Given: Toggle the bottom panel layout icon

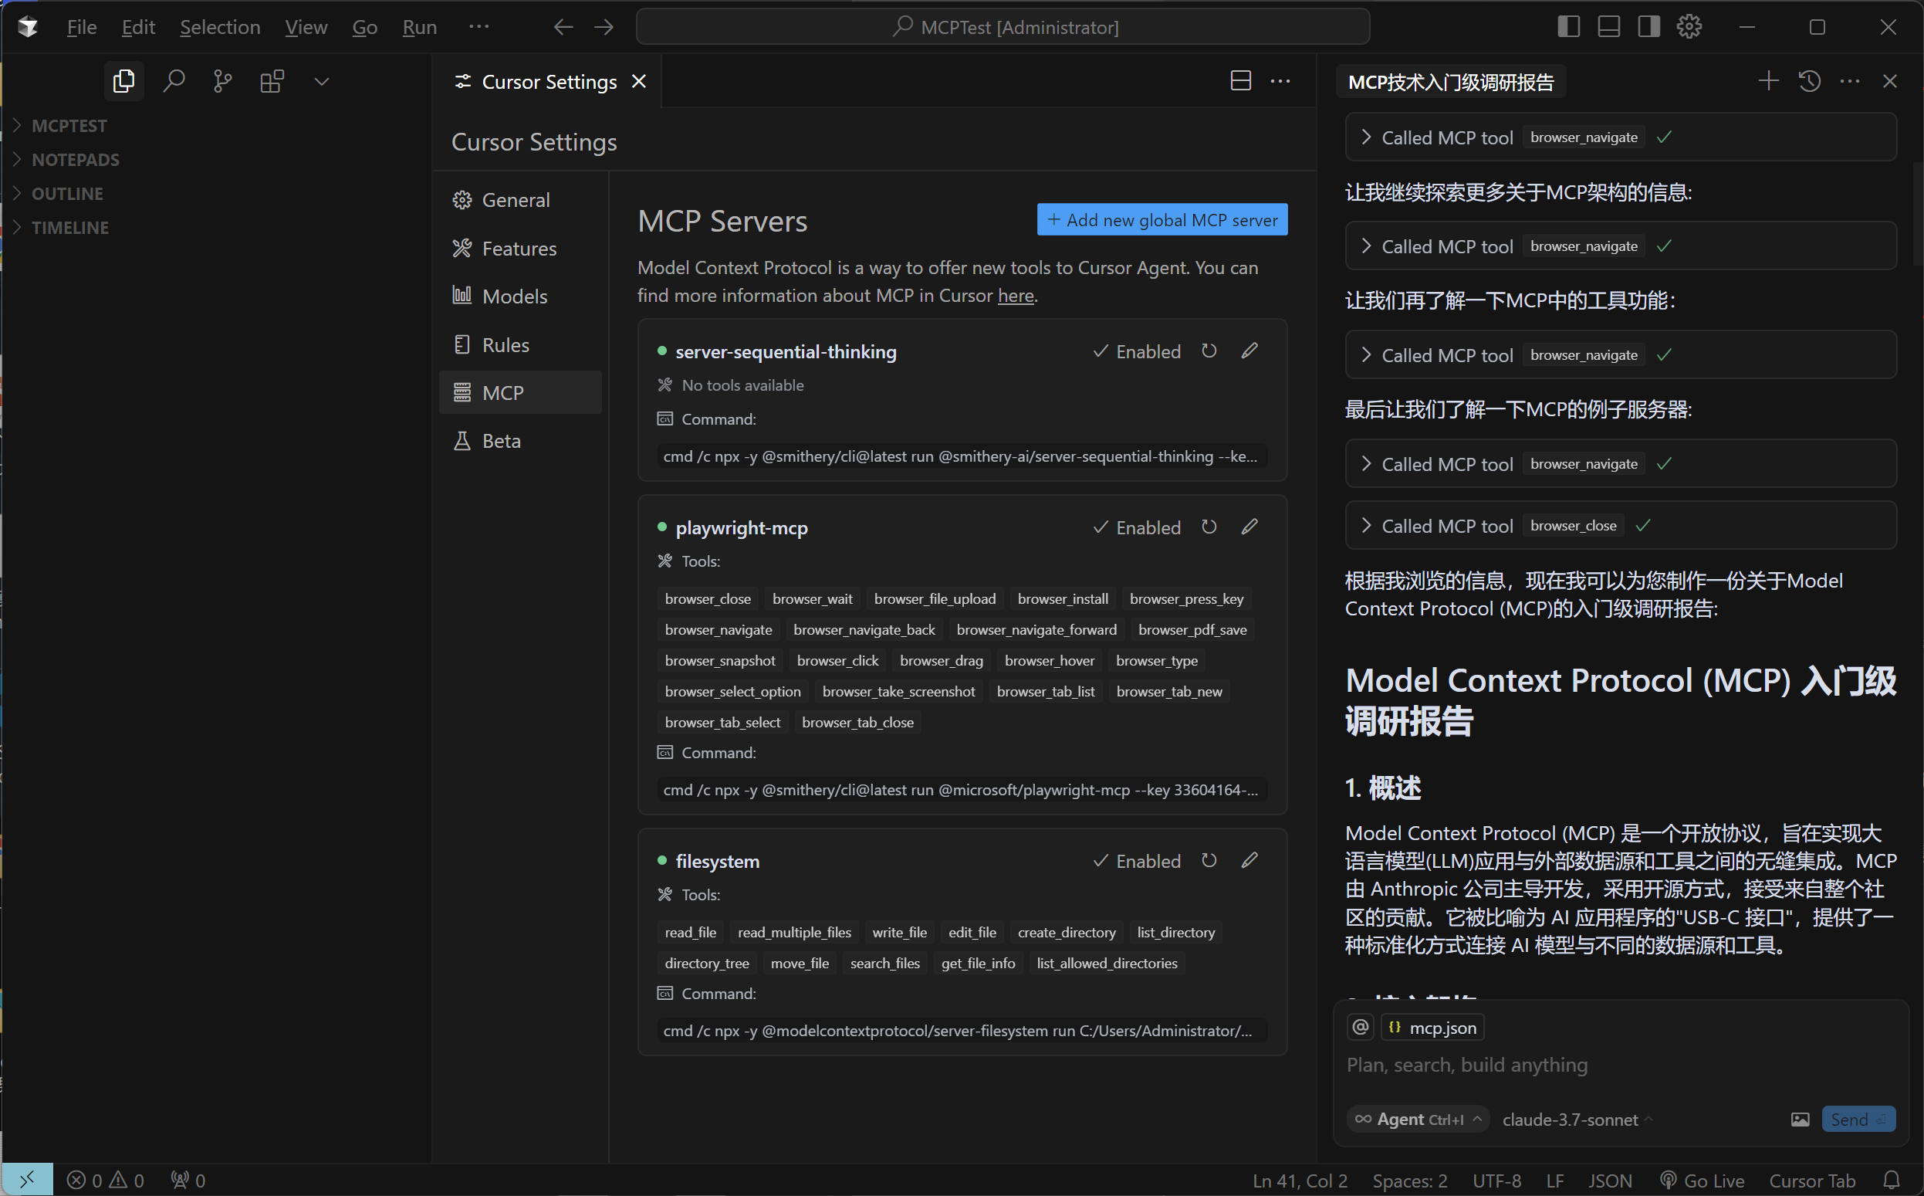Looking at the screenshot, I should pos(1608,27).
